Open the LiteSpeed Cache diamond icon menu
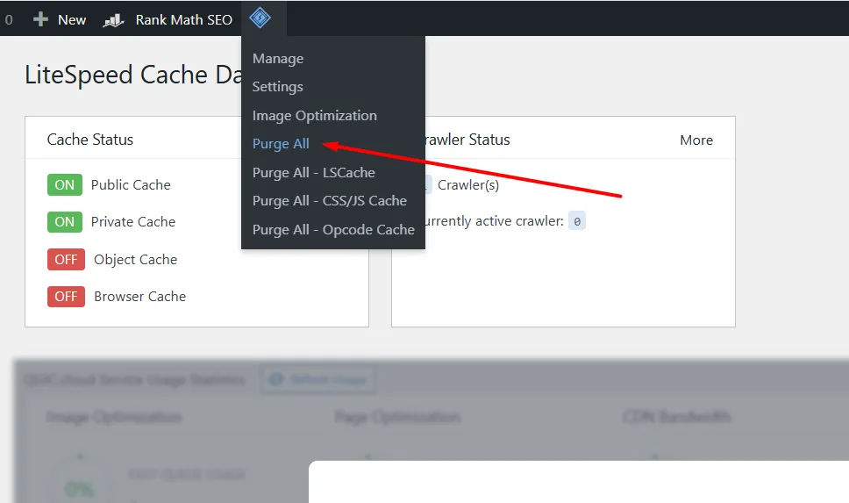Image resolution: width=849 pixels, height=503 pixels. click(260, 18)
